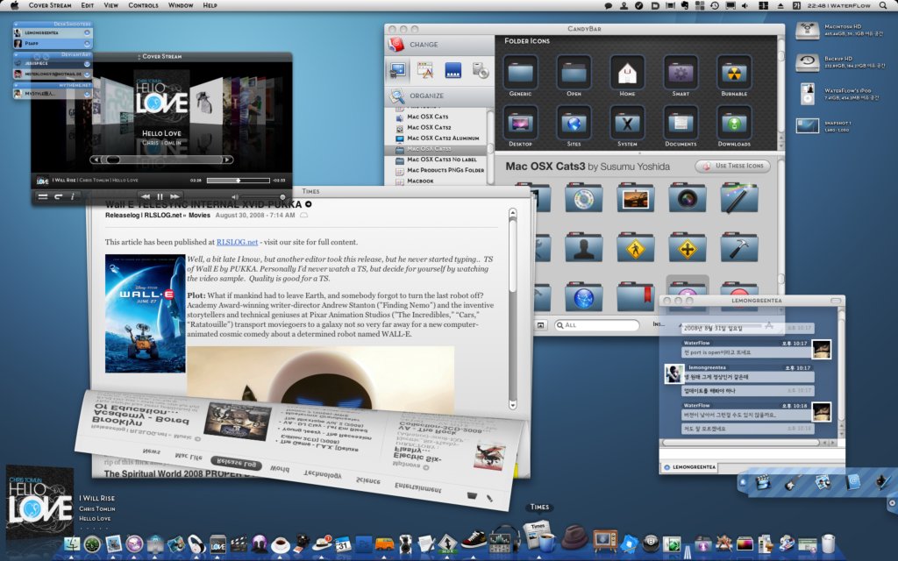898x561 pixels.
Task: Open the Cover Stream title dropdown
Action: [x=139, y=57]
